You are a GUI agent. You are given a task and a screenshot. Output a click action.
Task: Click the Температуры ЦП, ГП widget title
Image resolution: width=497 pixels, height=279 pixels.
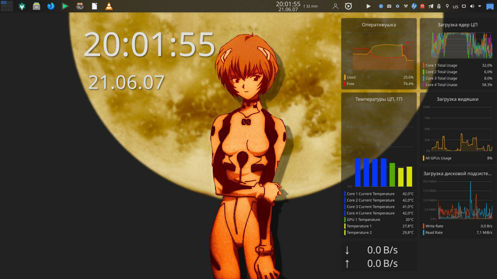tap(379, 99)
